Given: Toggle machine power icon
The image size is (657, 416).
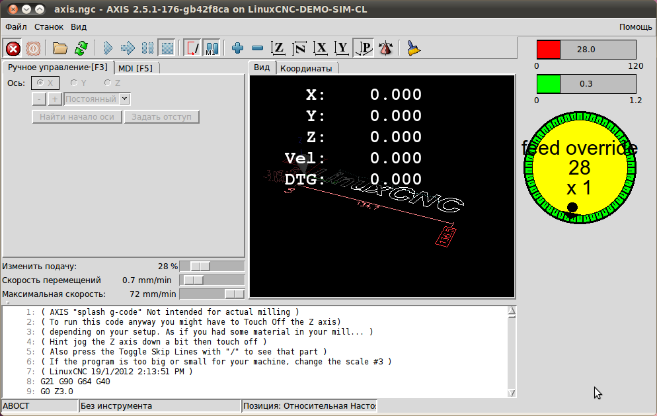Looking at the screenshot, I should coord(33,49).
